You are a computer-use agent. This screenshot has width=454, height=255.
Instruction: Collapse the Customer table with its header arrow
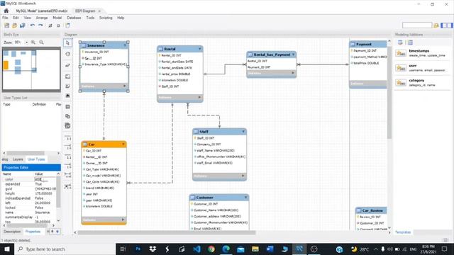[245, 198]
